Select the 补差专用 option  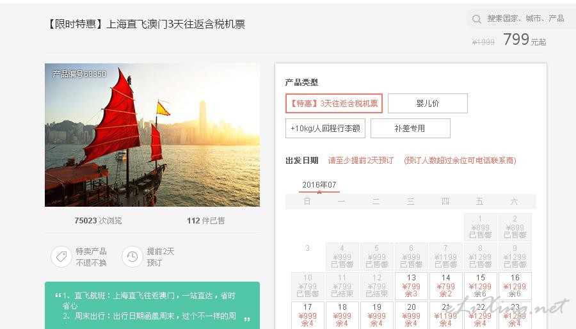[410, 129]
